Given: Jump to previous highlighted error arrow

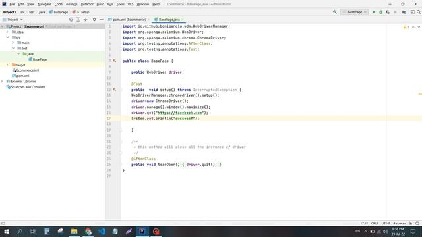Looking at the screenshot, I should pos(413,27).
